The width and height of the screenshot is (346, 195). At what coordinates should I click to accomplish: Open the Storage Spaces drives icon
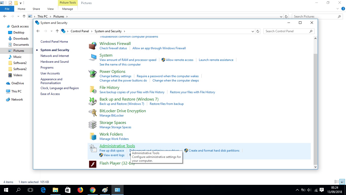[93, 125]
